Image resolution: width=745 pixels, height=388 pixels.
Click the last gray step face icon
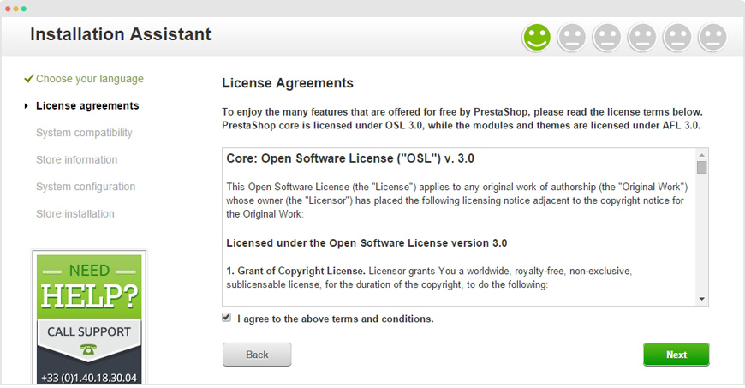coord(712,37)
